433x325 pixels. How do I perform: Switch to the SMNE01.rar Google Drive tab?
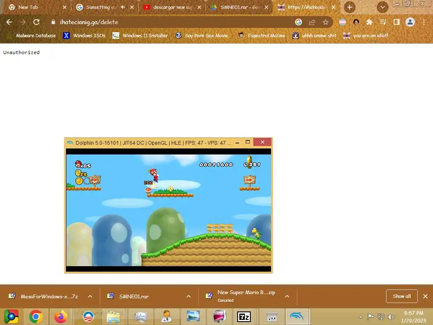tap(240, 7)
